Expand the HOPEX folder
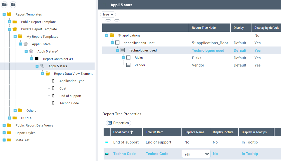Screen dimensions: 281x161 coord(10,118)
